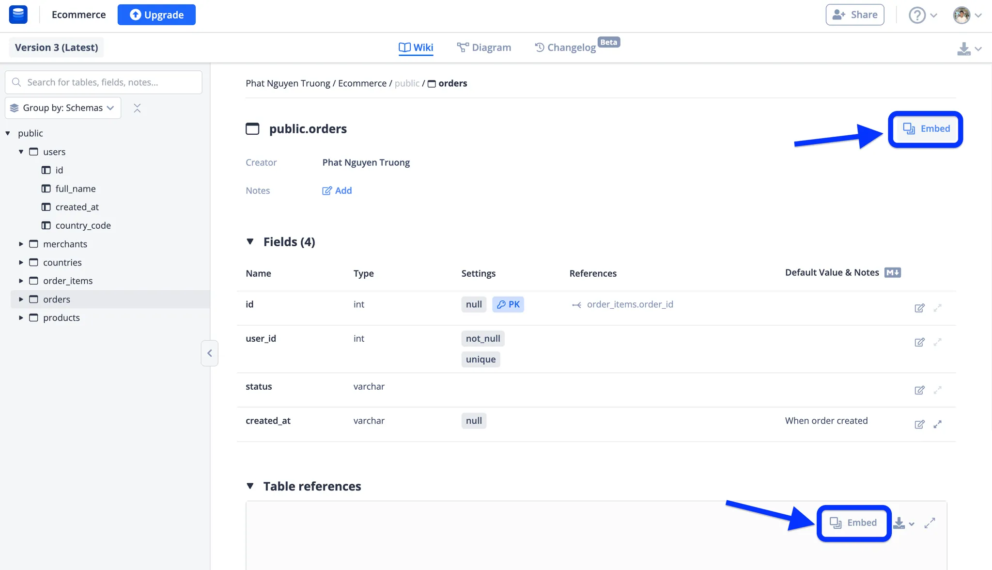992x570 pixels.
Task: Click the Diagram tab icon
Action: (462, 47)
